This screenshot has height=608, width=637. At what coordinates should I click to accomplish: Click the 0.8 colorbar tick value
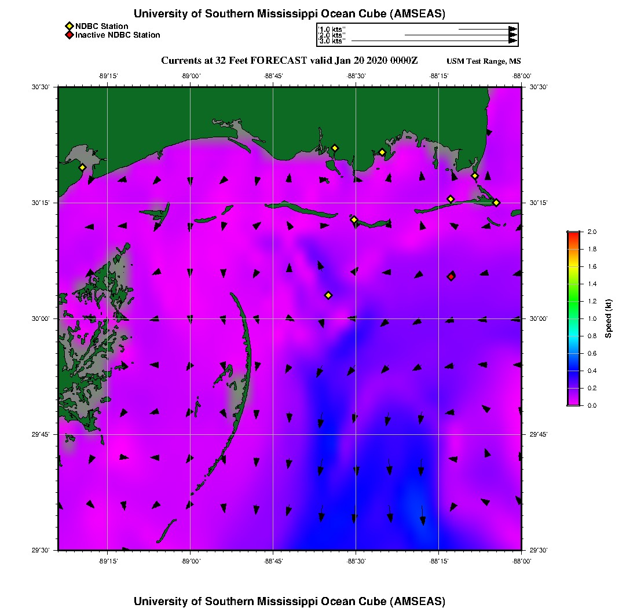[592, 336]
